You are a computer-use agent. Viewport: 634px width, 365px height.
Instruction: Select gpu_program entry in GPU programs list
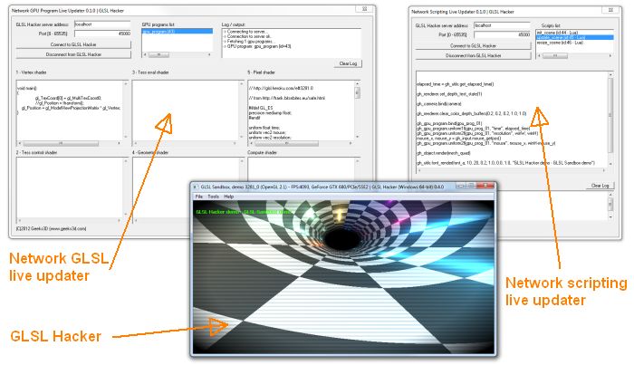click(x=177, y=31)
